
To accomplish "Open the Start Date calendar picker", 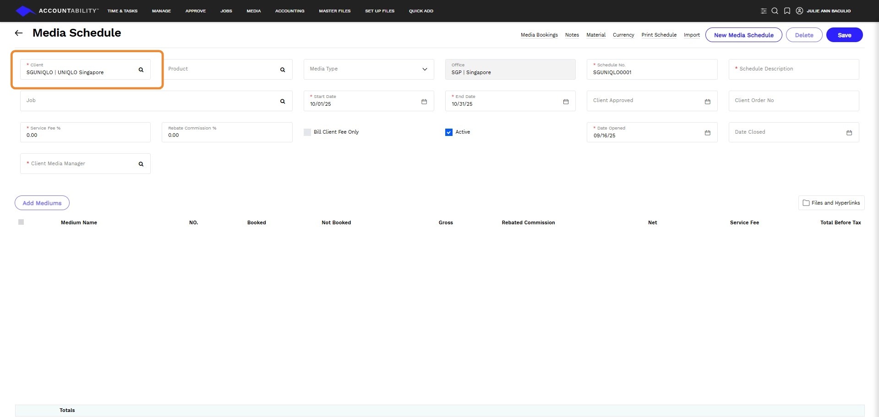I will point(424,101).
